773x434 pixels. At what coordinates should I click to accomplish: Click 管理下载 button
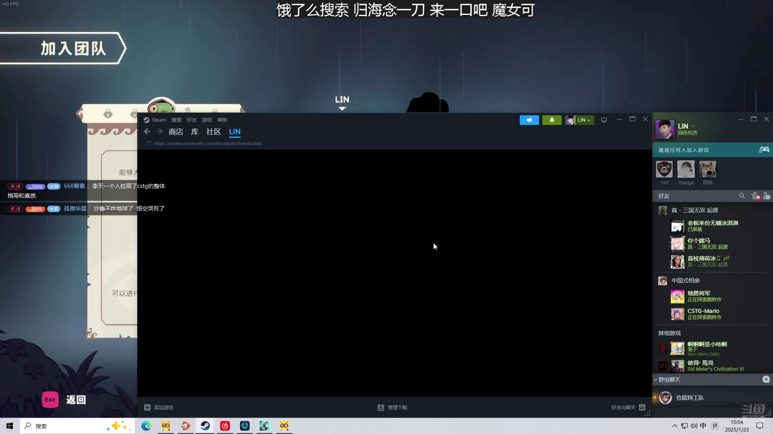[x=393, y=407]
